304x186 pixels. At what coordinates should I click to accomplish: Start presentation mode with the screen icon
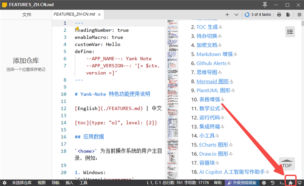[x=299, y=183]
